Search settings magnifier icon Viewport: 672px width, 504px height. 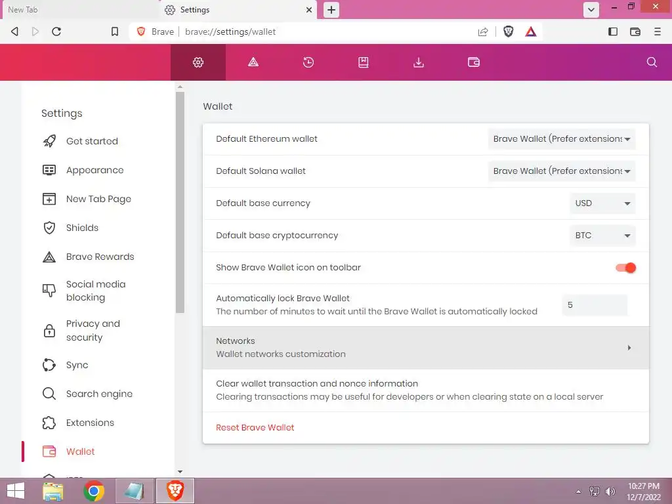pyautogui.click(x=652, y=62)
